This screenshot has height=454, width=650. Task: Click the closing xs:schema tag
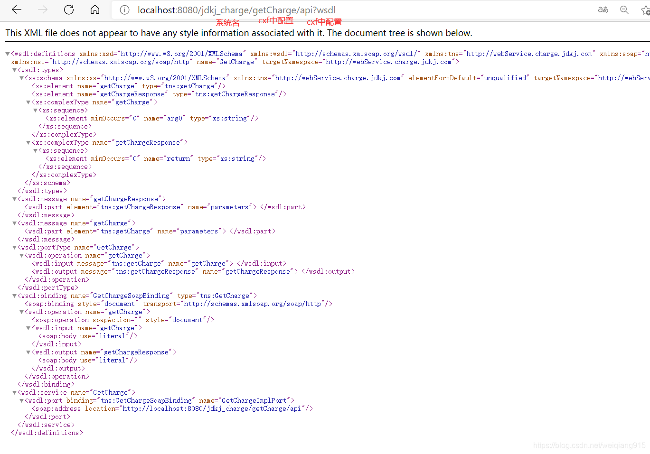pyautogui.click(x=47, y=183)
